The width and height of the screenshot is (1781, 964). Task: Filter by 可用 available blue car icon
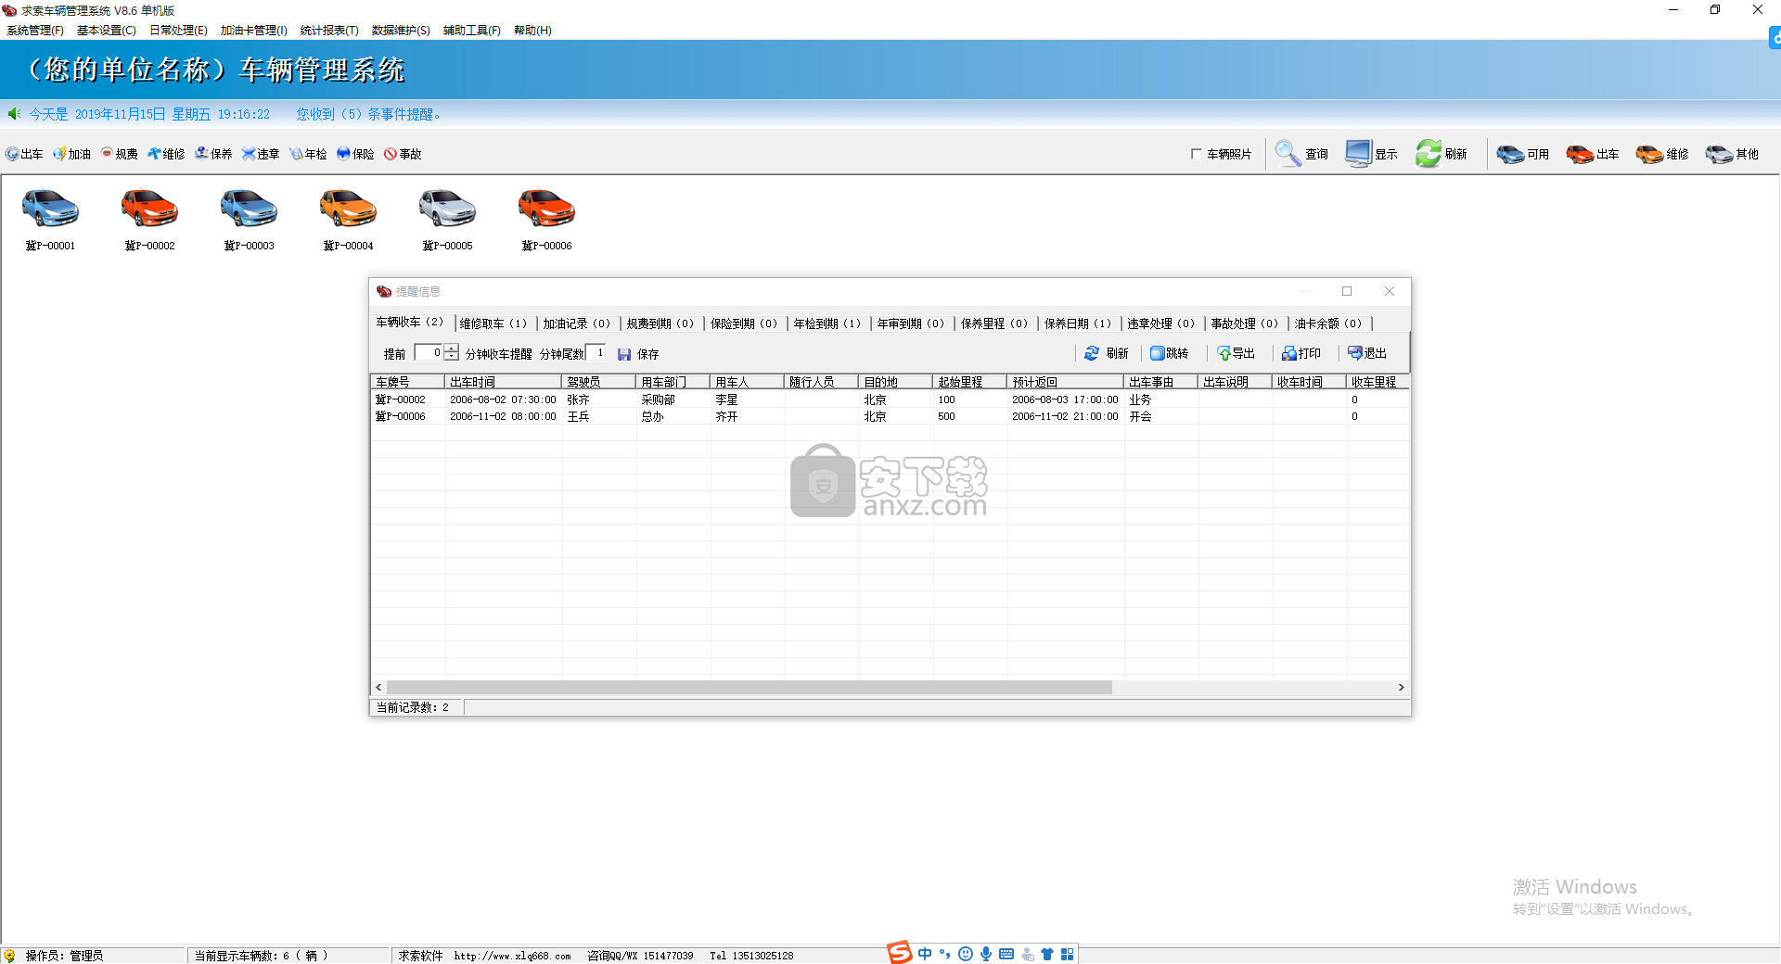point(1510,154)
